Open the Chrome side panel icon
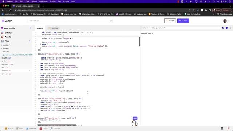This screenshot has height=131, width=233. pos(210,10)
